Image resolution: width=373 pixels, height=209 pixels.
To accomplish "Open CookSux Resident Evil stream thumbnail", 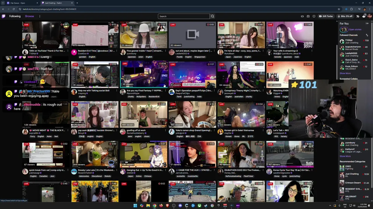I will [95, 35].
